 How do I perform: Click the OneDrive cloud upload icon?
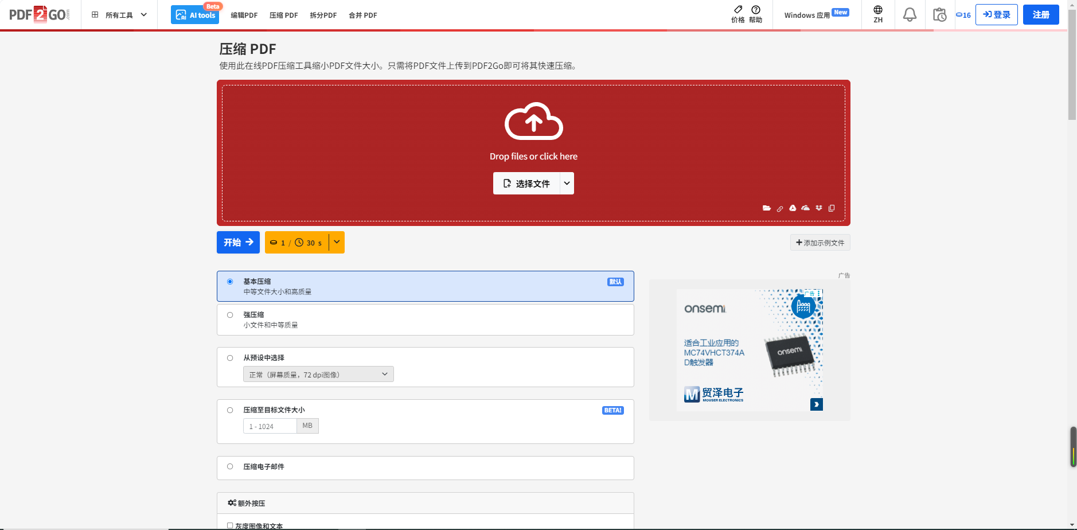point(806,208)
